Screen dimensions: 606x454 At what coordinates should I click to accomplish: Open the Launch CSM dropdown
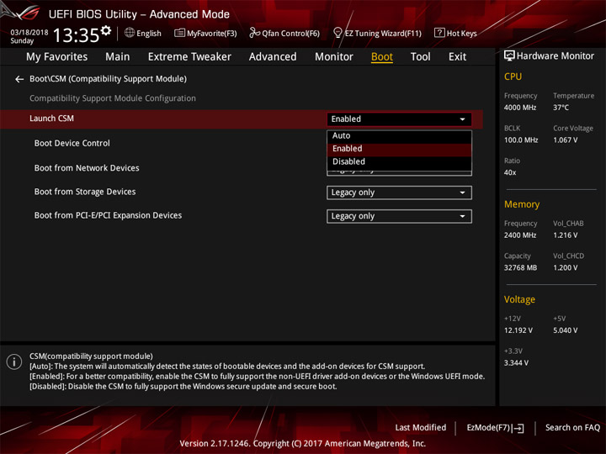(399, 119)
